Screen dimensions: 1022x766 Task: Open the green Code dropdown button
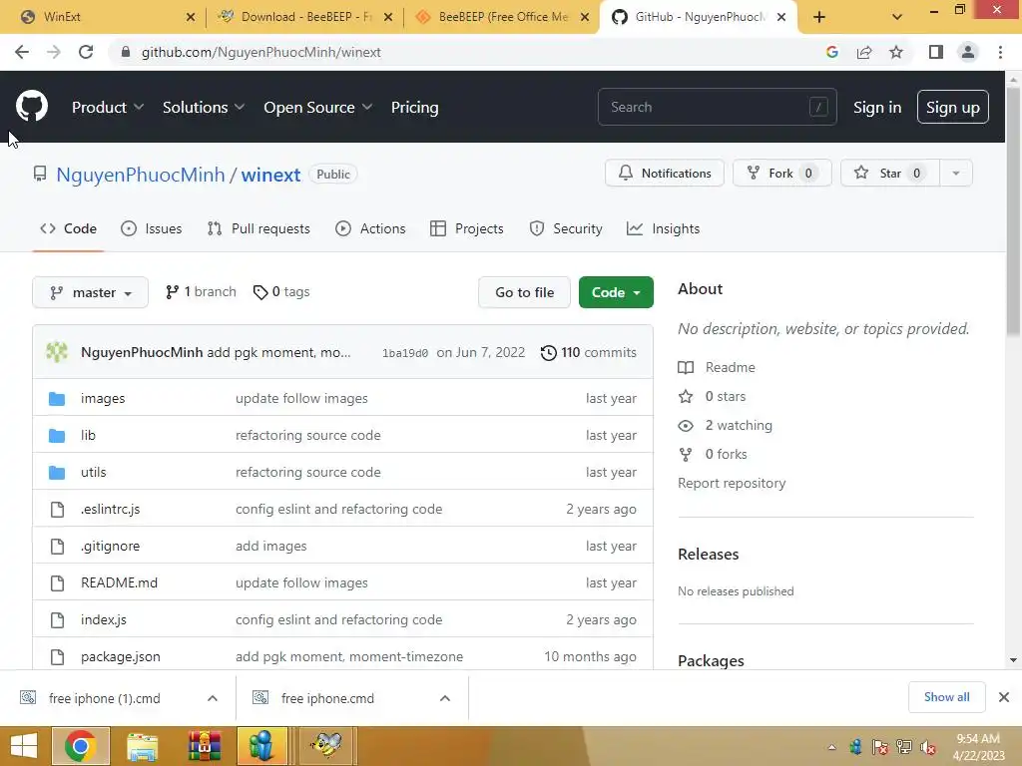pos(616,292)
